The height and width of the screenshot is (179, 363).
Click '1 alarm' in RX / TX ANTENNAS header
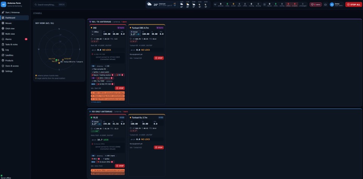tap(124, 22)
